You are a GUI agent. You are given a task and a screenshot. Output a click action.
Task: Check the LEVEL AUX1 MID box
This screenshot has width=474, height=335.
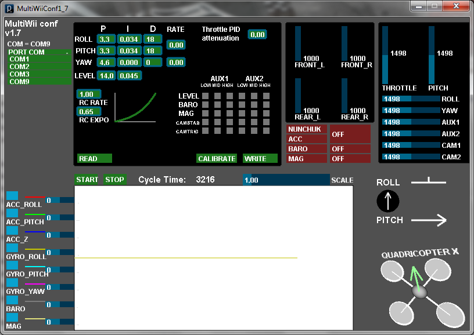coord(217,96)
